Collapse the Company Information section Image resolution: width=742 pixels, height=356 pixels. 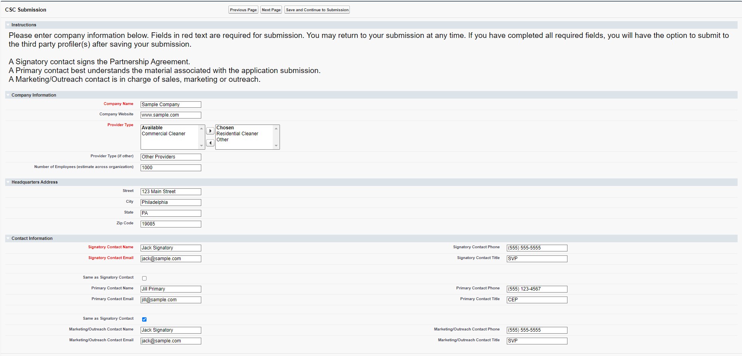point(8,95)
